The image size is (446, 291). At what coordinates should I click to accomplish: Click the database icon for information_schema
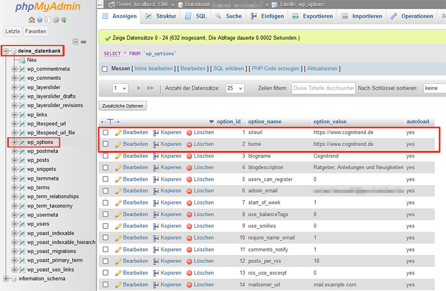pyautogui.click(x=14, y=278)
